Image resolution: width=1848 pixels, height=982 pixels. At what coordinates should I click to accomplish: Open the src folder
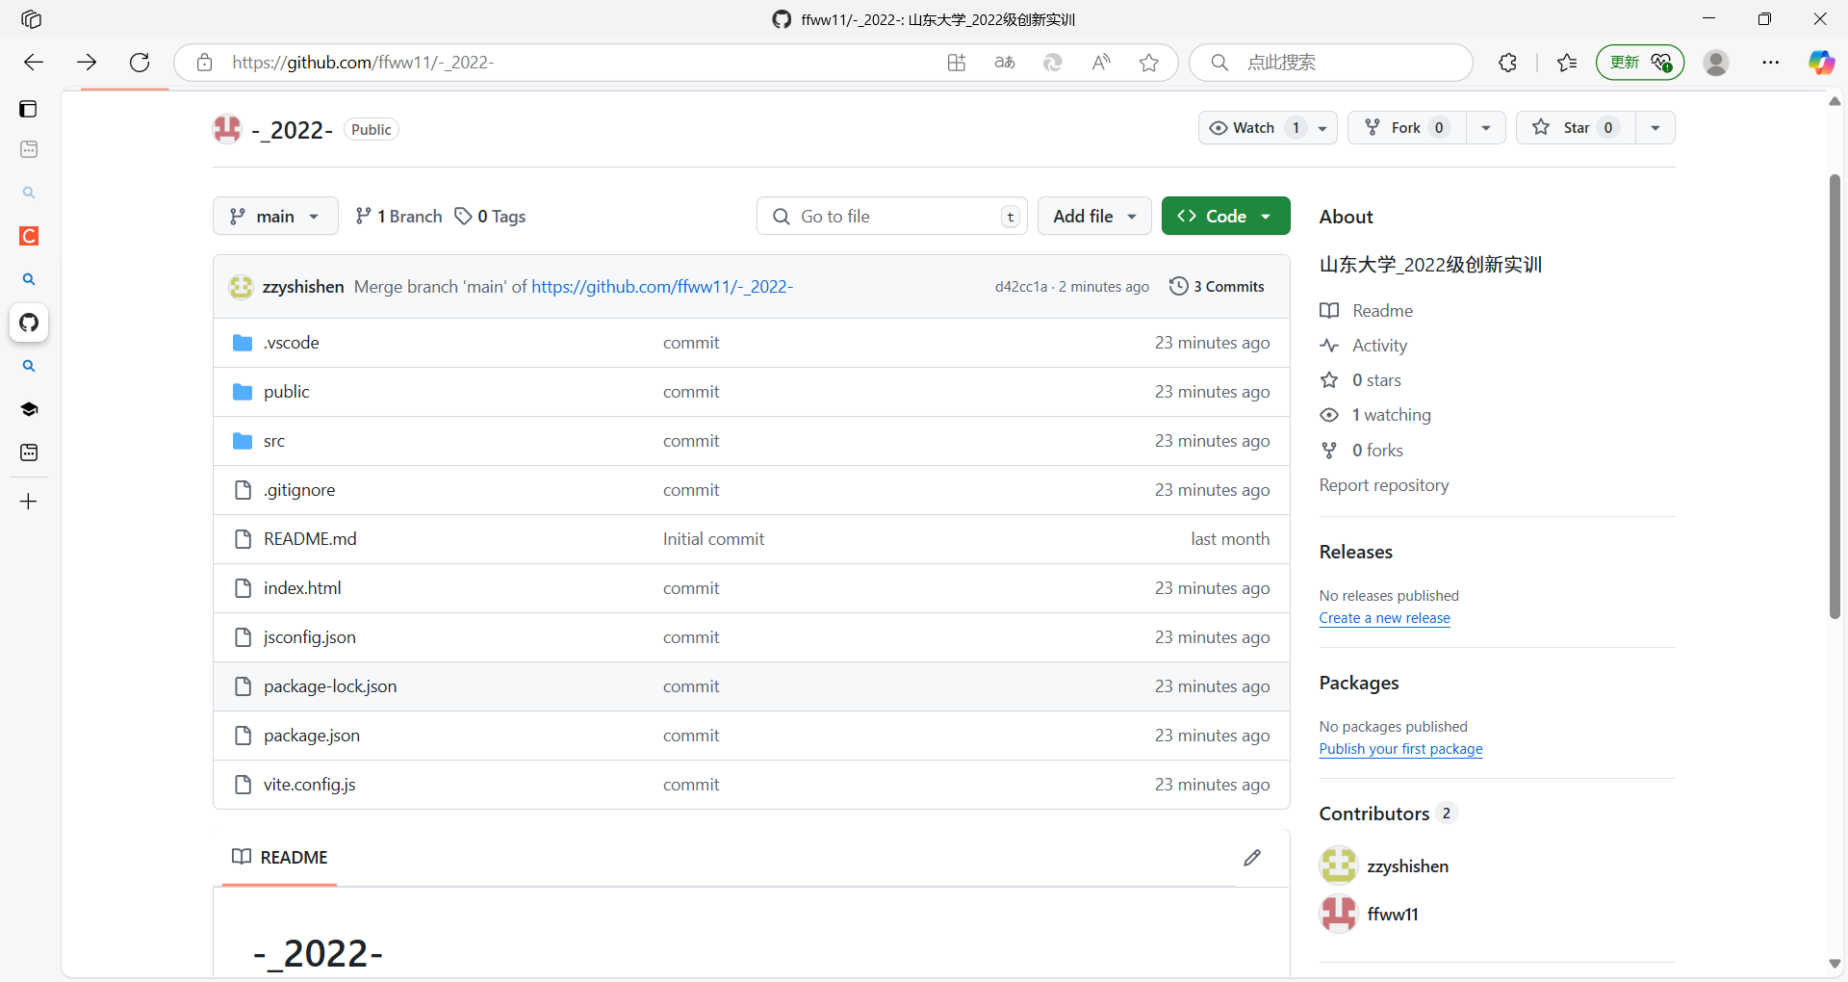(x=274, y=441)
